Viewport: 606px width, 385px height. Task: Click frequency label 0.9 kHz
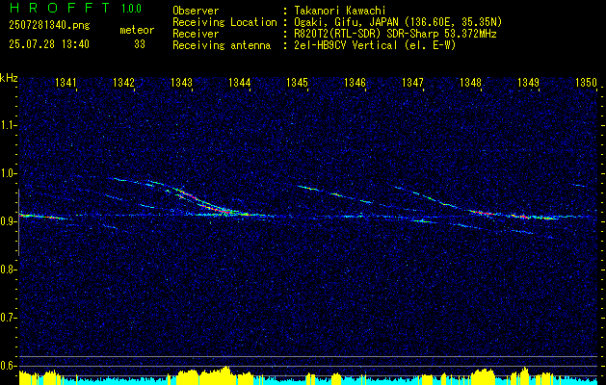pos(8,221)
